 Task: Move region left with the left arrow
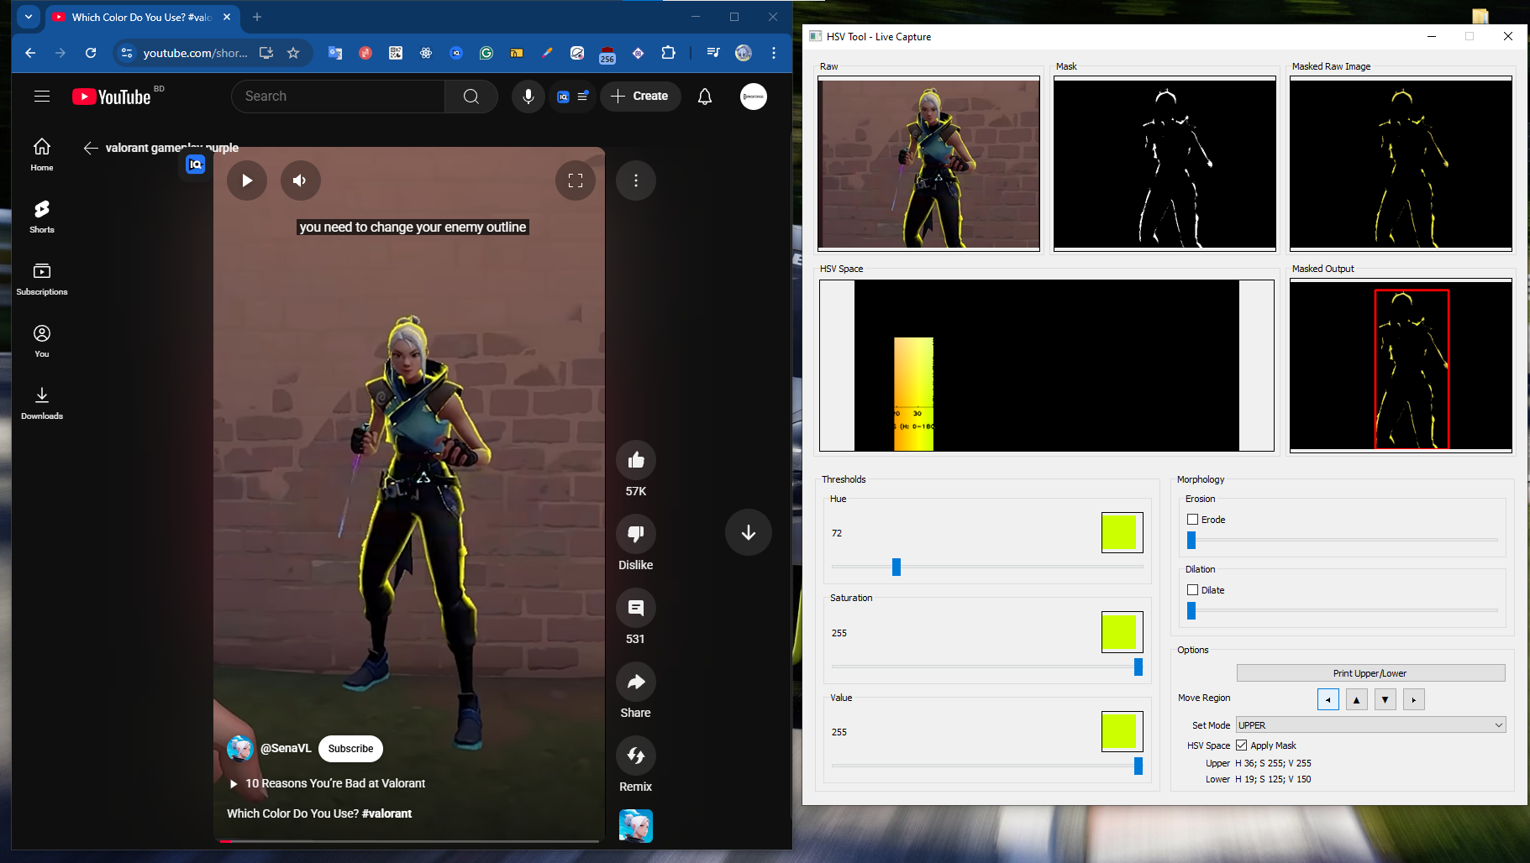coord(1328,699)
